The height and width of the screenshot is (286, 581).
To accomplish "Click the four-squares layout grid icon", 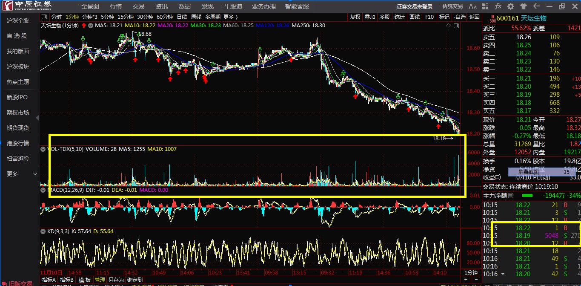I will (486, 6).
